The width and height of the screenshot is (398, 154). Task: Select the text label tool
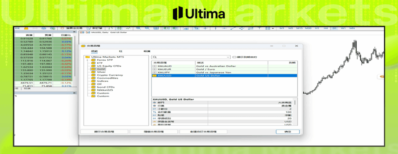(259, 28)
